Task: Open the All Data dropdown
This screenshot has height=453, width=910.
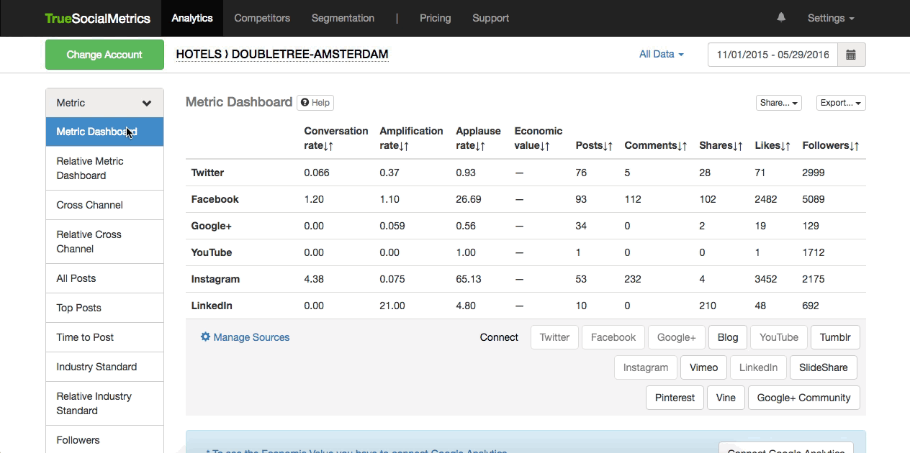Action: pyautogui.click(x=661, y=55)
